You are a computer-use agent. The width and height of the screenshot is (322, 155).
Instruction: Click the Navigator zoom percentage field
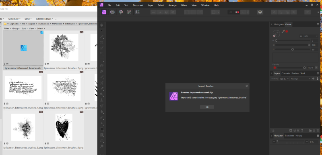314,142
